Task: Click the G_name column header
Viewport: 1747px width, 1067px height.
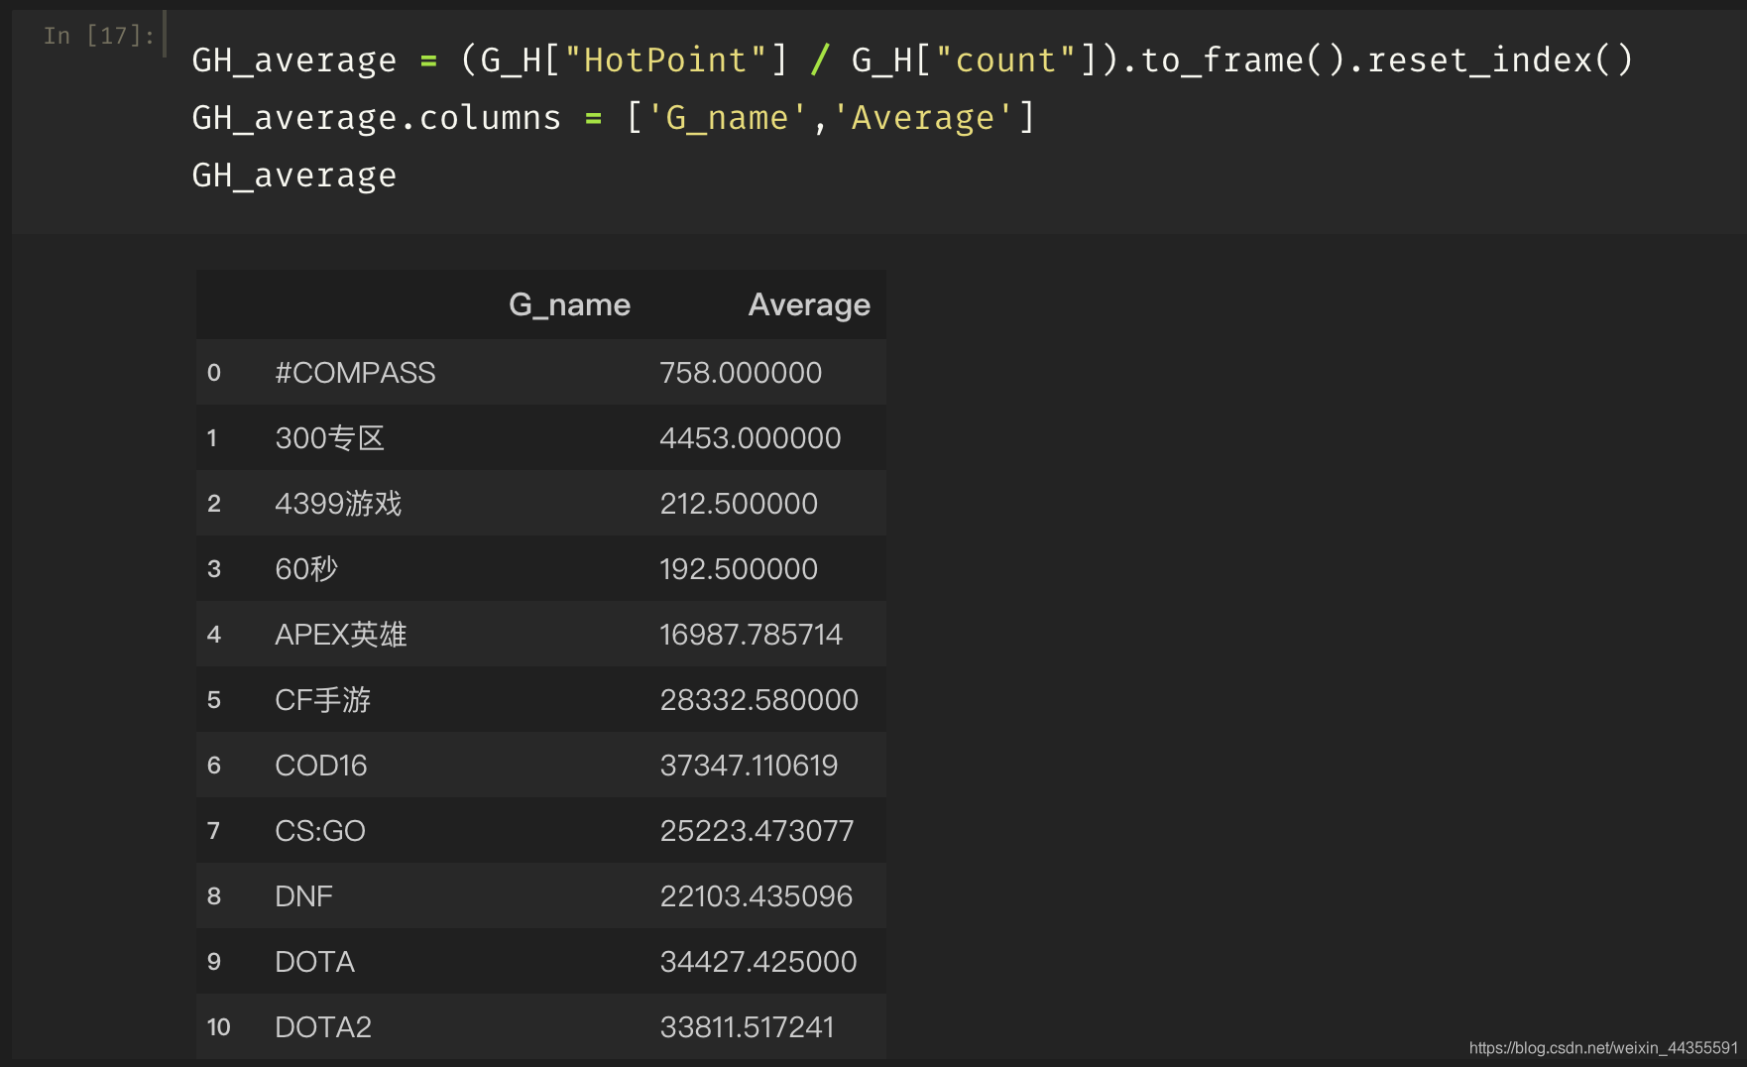Action: pos(569,304)
